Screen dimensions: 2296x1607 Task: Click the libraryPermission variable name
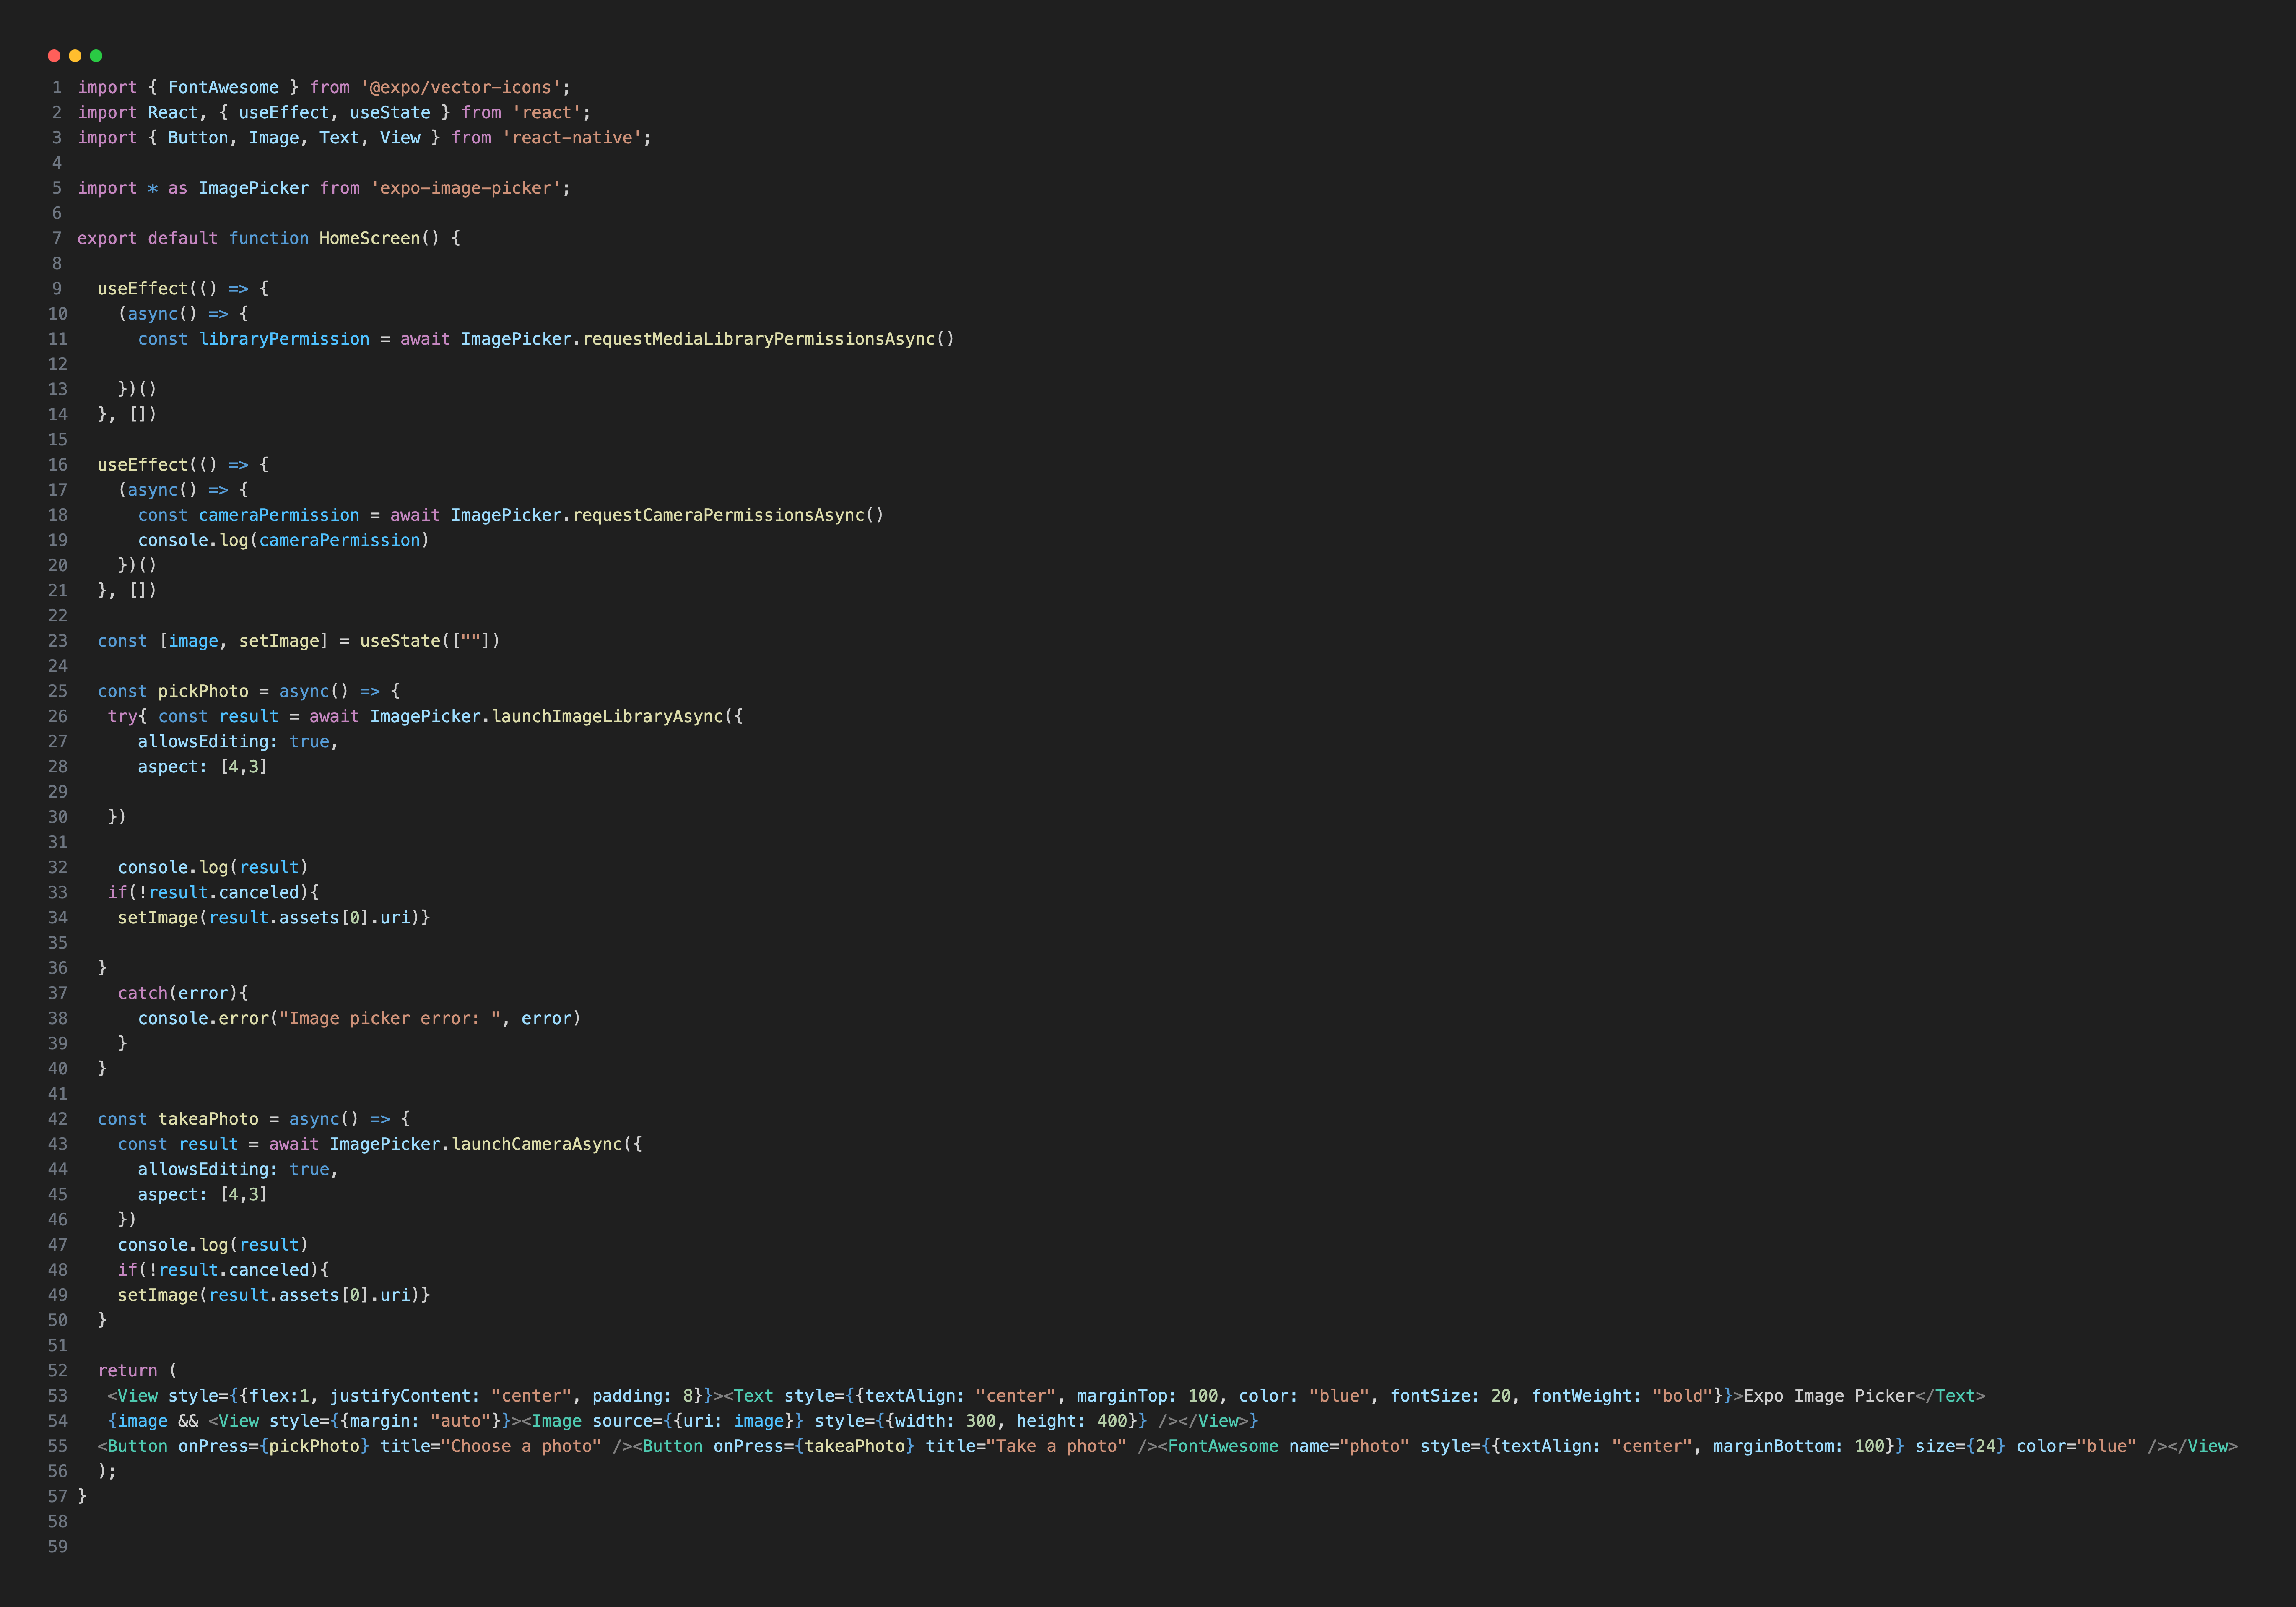tap(284, 339)
